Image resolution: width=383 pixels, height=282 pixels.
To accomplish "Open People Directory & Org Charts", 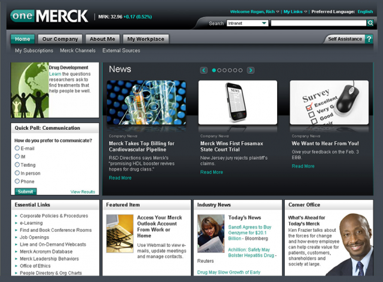I will (51, 273).
